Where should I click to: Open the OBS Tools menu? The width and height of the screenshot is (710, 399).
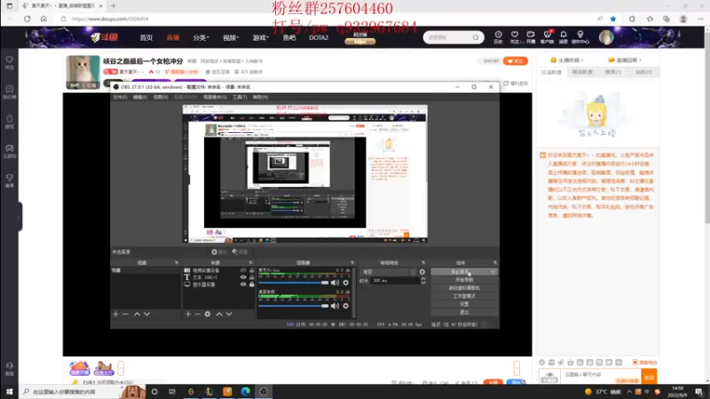coord(240,97)
